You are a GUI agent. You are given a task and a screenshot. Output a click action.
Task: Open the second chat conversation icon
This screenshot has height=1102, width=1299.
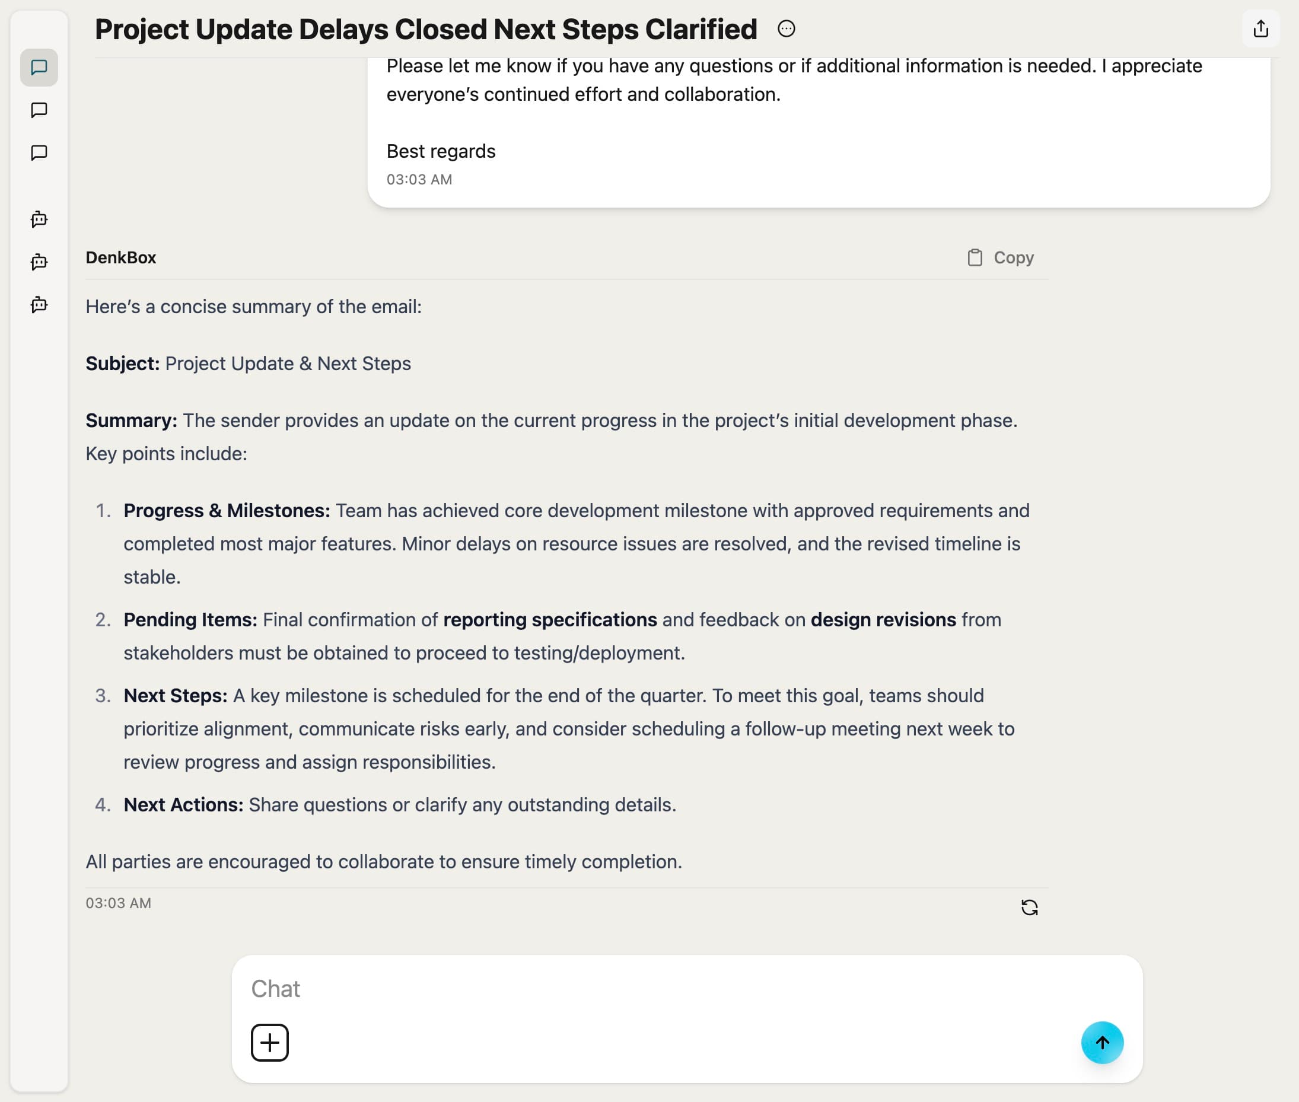tap(39, 110)
